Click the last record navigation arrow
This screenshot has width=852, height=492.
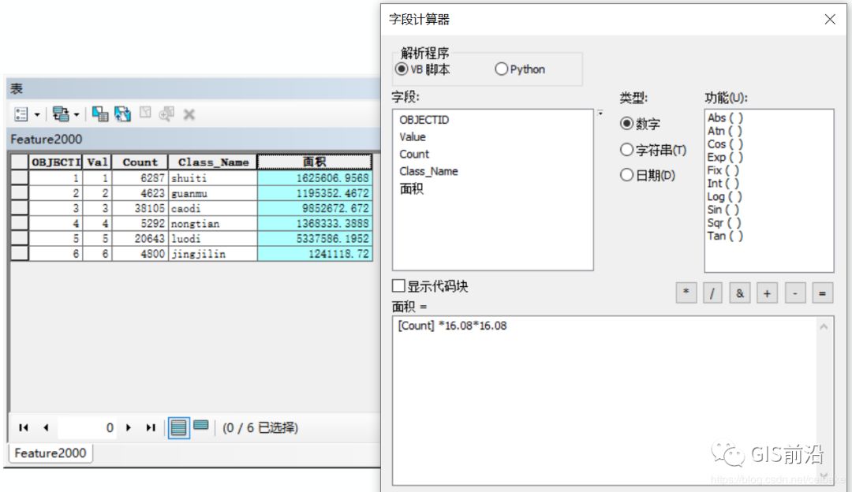(x=150, y=427)
